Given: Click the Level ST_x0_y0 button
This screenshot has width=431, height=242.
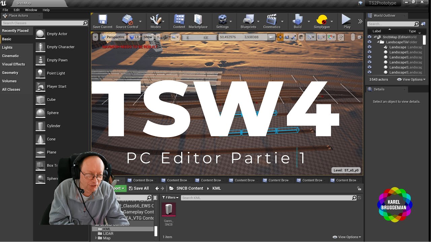Looking at the screenshot, I should coord(346,170).
